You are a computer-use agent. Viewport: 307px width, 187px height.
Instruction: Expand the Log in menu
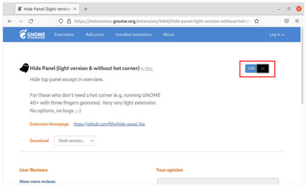276,35
